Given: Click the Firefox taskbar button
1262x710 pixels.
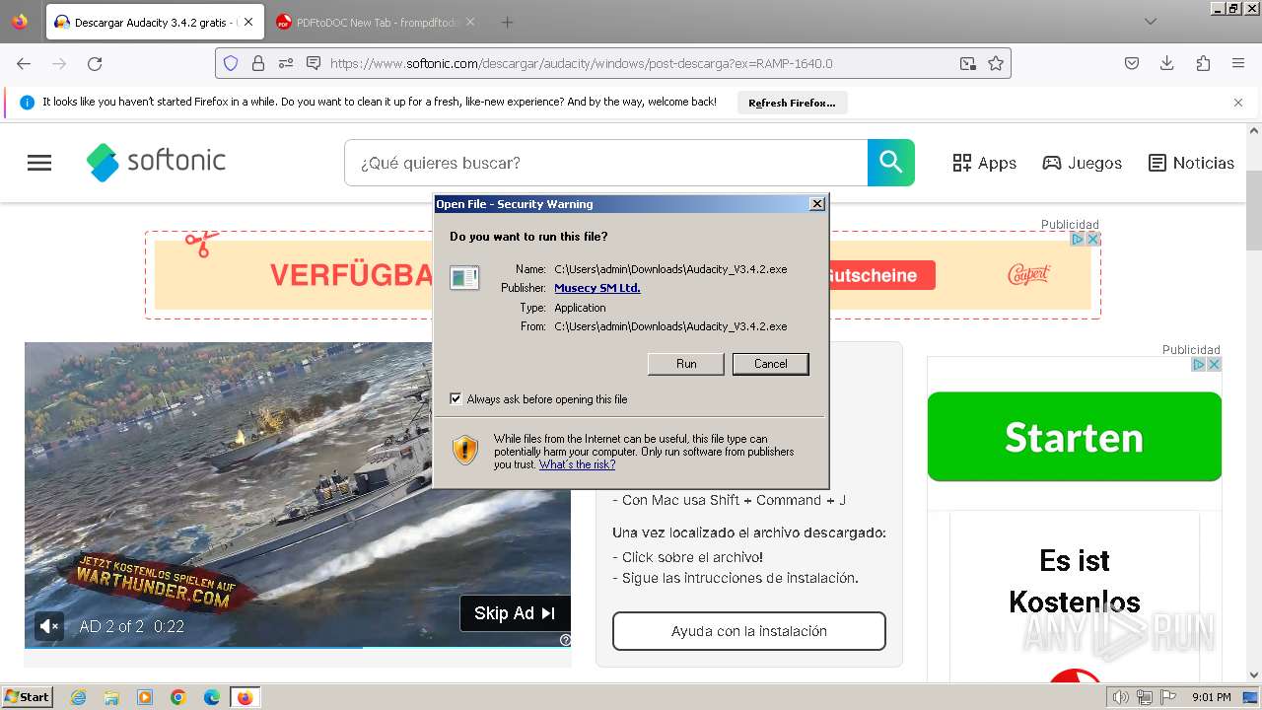Looking at the screenshot, I should tap(245, 697).
